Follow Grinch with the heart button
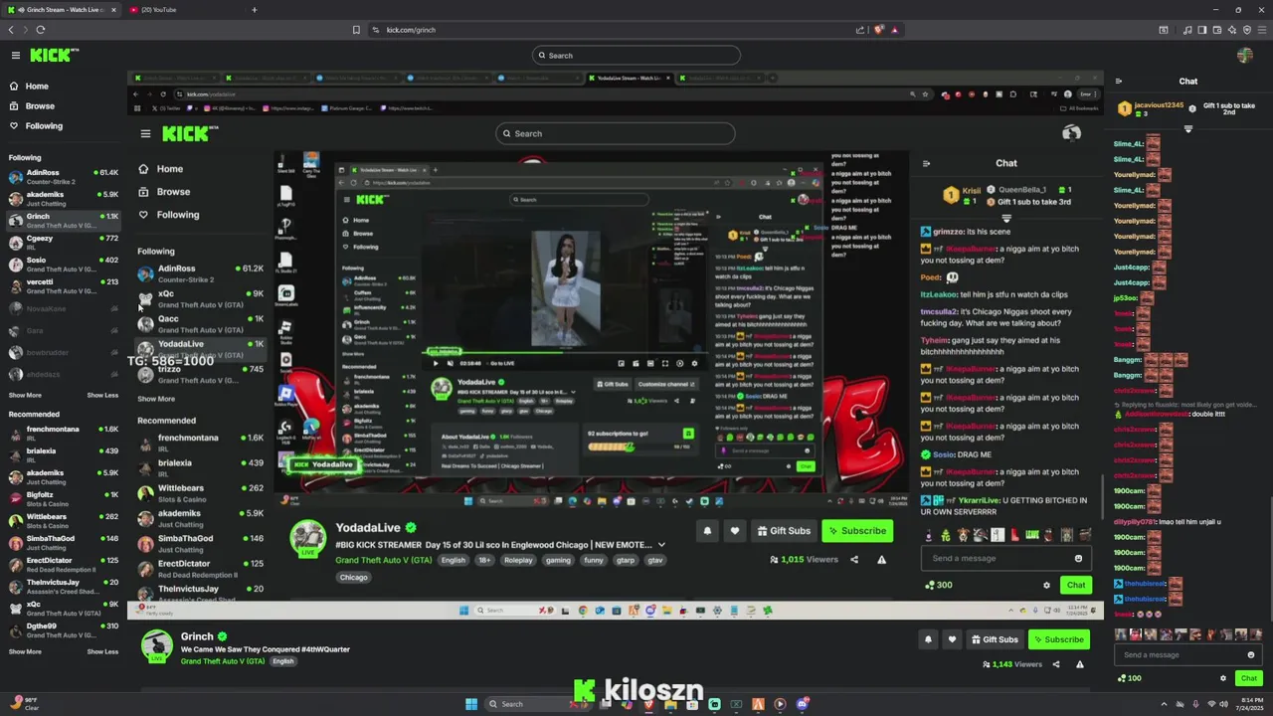 (952, 639)
